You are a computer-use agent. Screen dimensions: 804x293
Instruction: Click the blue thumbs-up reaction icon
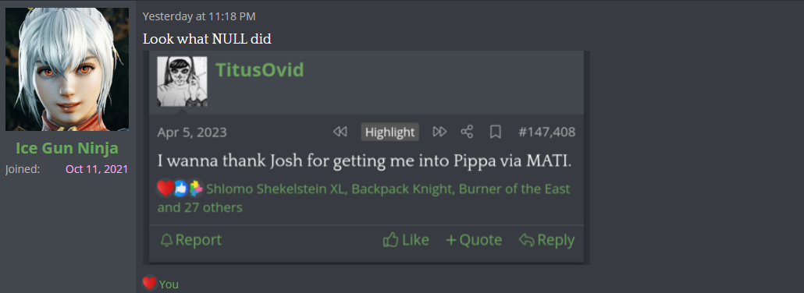pos(180,189)
